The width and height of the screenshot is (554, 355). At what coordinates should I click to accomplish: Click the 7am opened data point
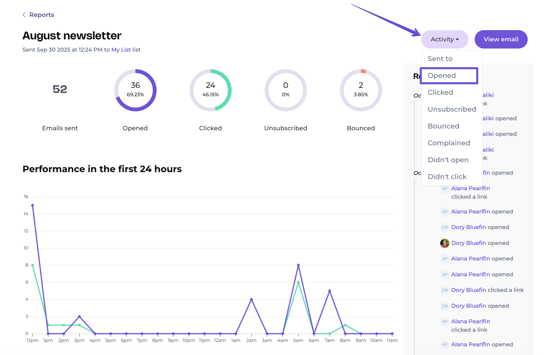(x=329, y=291)
